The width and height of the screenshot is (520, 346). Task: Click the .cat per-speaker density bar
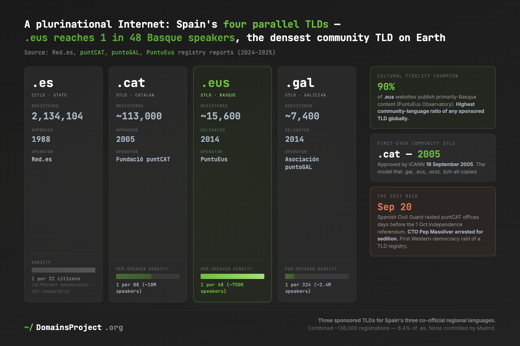point(148,276)
